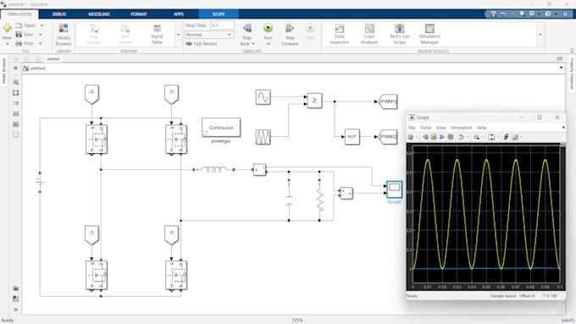This screenshot has height=324, width=576.
Task: Open the Signal Table
Action: (157, 35)
